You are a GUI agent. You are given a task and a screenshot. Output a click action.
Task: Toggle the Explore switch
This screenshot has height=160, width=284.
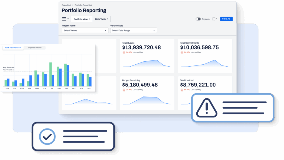(x=198, y=19)
